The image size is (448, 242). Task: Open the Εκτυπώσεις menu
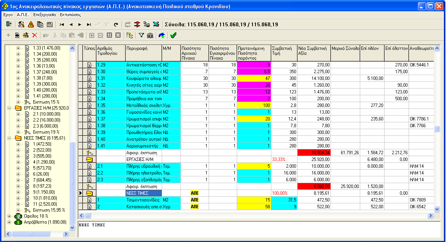[71, 15]
